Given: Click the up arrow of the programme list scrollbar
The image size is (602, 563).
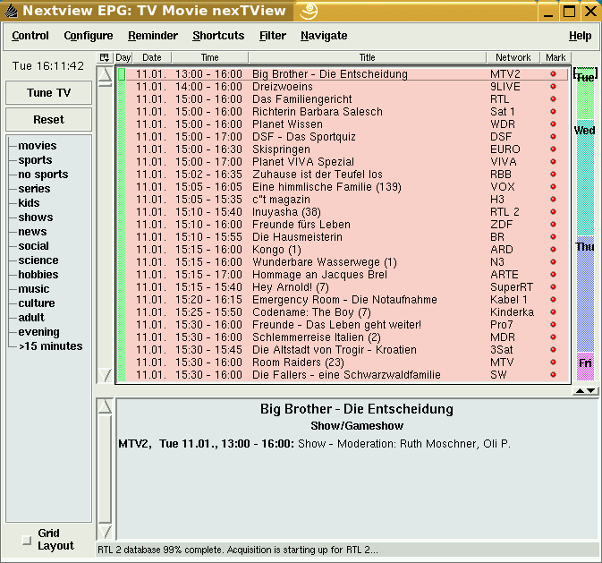Looking at the screenshot, I should coord(106,76).
